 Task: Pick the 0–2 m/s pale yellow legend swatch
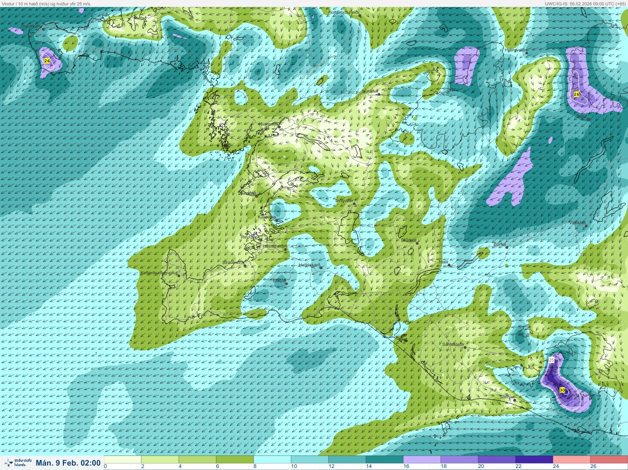pos(123,460)
